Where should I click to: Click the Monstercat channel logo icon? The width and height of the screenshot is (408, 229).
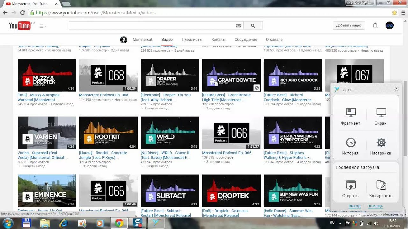click(124, 40)
